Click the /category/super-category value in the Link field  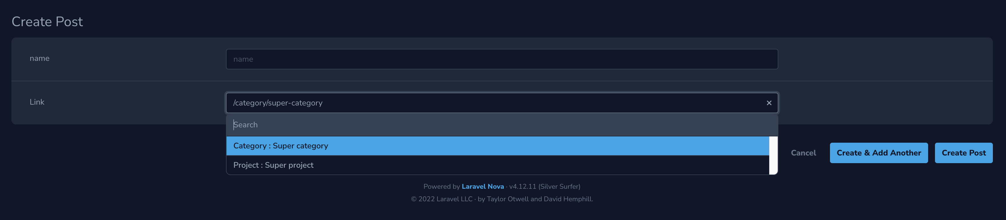(278, 103)
